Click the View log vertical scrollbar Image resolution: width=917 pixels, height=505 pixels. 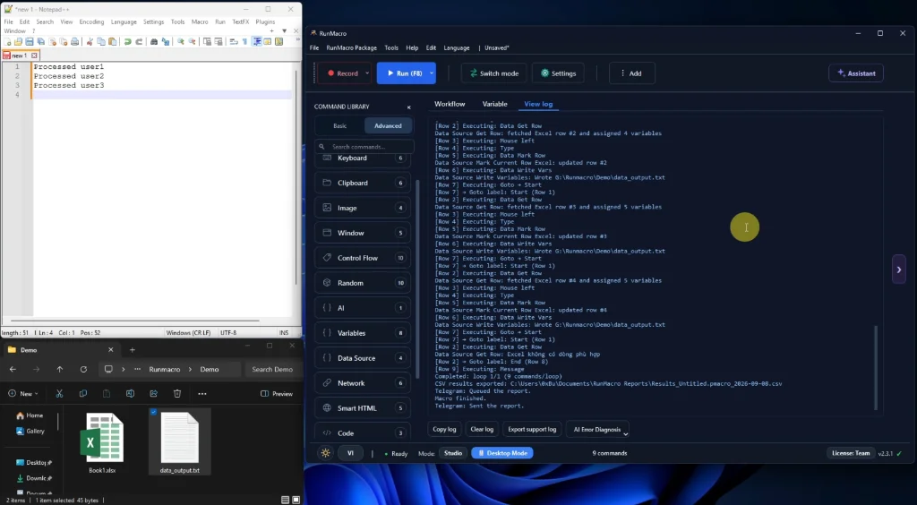click(876, 368)
